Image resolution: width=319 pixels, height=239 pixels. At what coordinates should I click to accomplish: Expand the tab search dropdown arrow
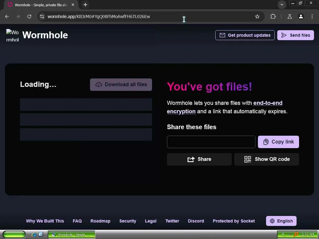point(282,5)
